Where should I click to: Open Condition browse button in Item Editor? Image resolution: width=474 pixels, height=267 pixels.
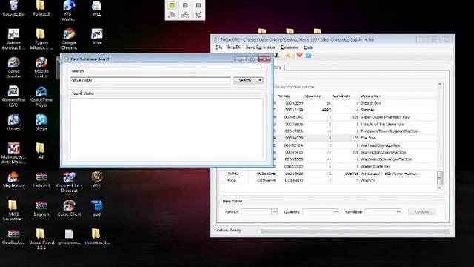pyautogui.click(x=398, y=211)
